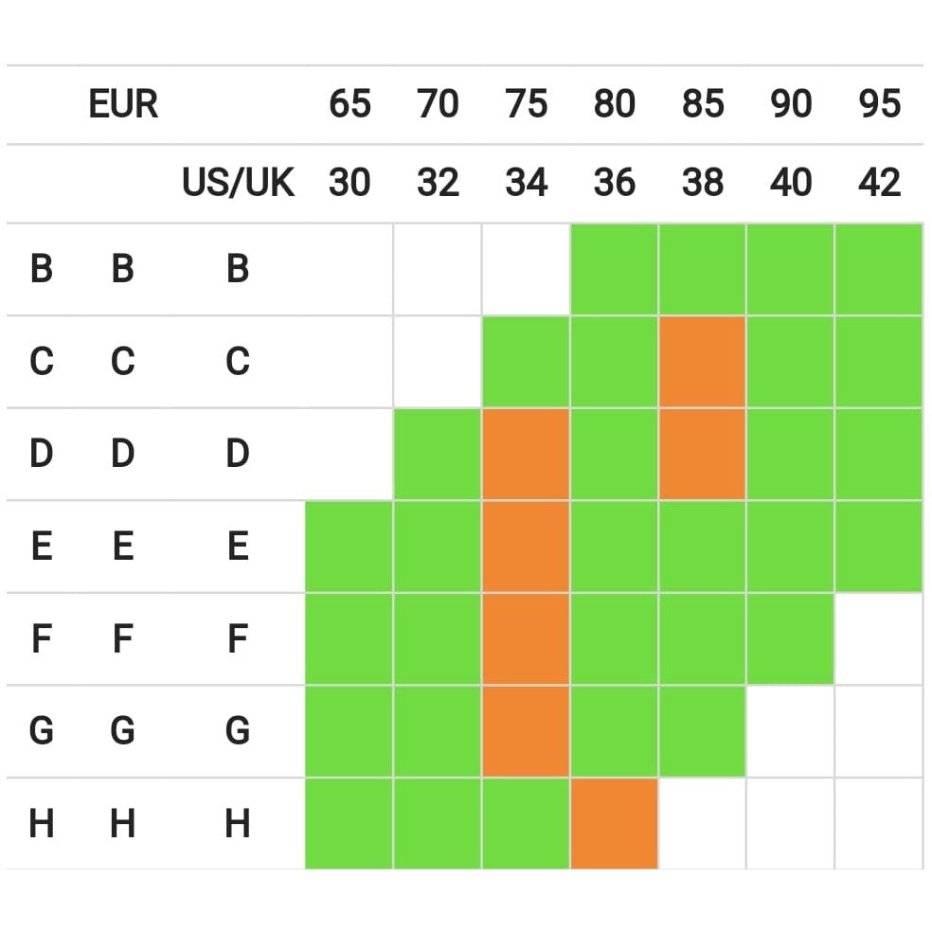This screenshot has width=932, height=932.
Task: Choose the green cell for size 65 E
Action: click(349, 547)
